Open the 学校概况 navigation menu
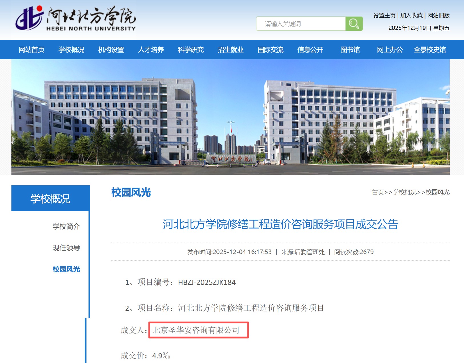The image size is (464, 363). 71,50
